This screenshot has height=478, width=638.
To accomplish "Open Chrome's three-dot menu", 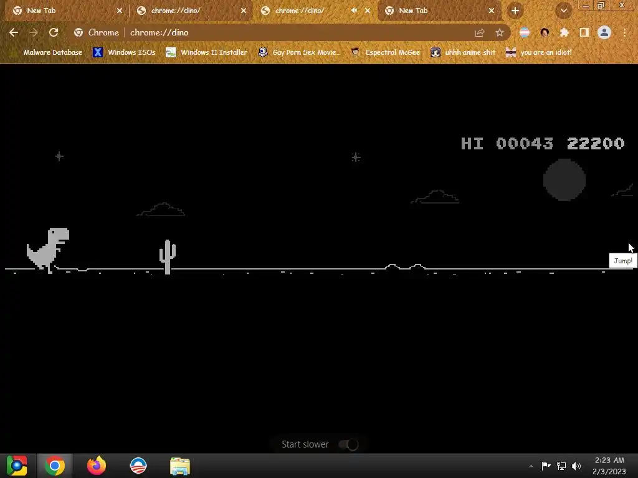I will (x=624, y=32).
